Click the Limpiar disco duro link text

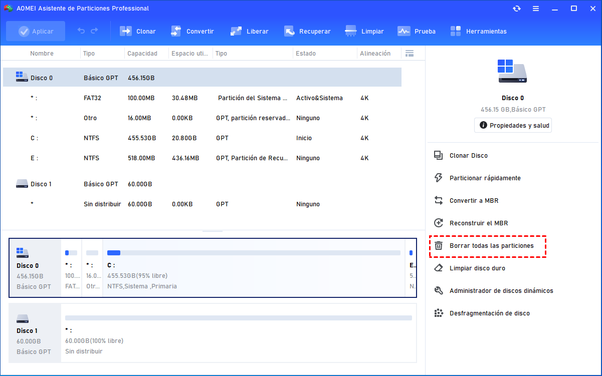coord(477,268)
